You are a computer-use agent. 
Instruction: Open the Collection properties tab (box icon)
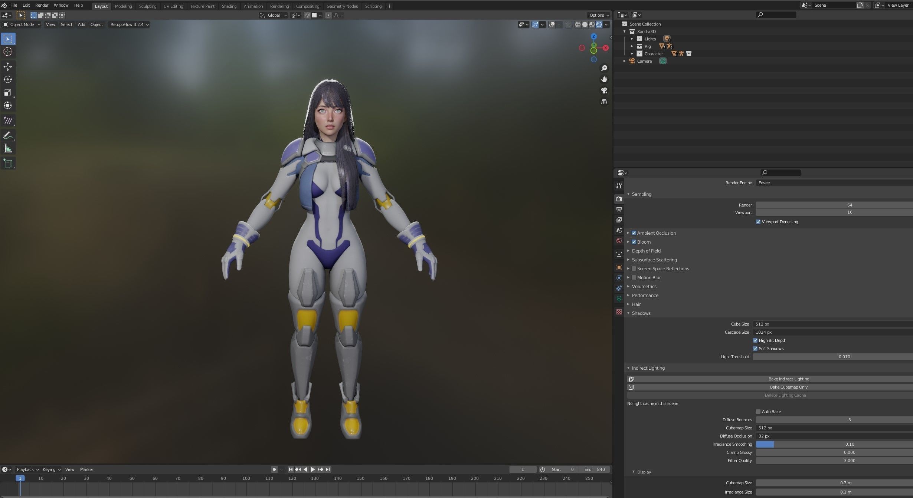coord(619,254)
